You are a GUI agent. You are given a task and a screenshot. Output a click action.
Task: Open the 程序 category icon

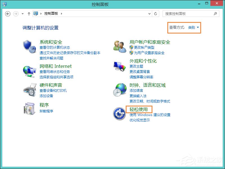tap(29, 108)
